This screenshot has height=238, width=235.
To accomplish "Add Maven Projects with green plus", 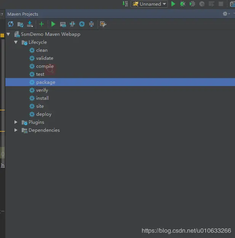I will click(x=42, y=24).
